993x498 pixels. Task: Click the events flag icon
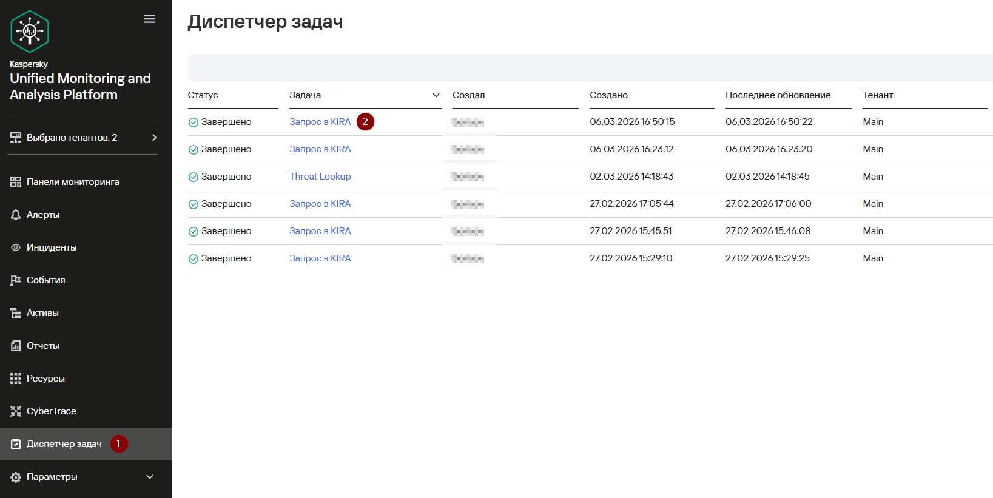(x=16, y=280)
